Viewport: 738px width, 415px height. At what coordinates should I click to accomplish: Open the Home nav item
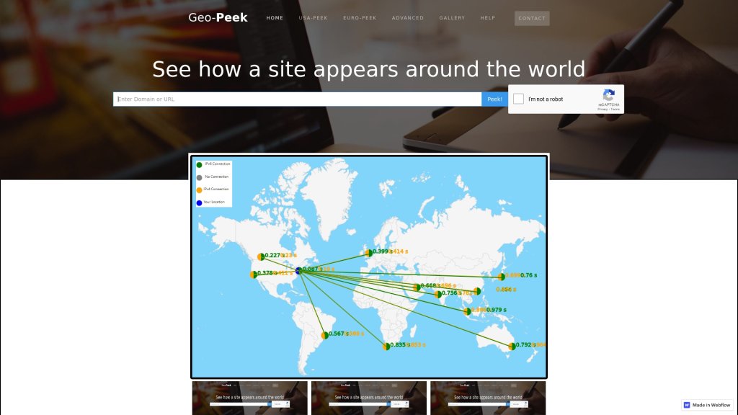[x=275, y=18]
